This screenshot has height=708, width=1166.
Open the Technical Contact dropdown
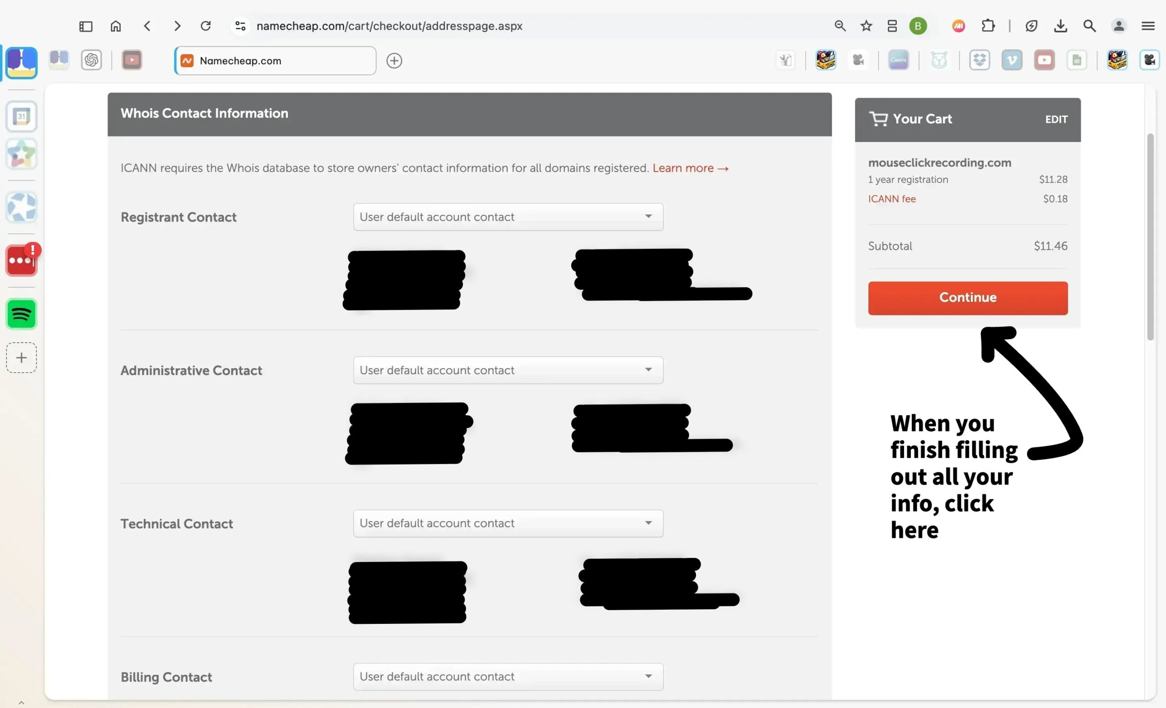tap(508, 523)
